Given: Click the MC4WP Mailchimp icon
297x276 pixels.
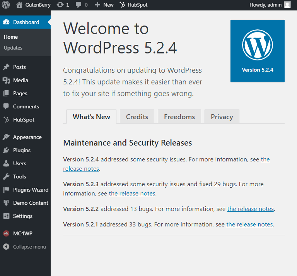Looking at the screenshot, I should [6, 233].
